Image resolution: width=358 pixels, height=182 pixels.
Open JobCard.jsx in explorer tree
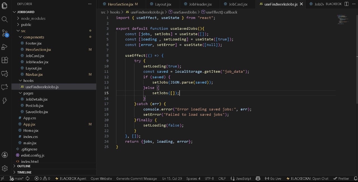pyautogui.click(x=54, y=56)
